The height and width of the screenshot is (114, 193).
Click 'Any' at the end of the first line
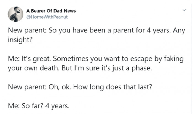[x=179, y=30]
